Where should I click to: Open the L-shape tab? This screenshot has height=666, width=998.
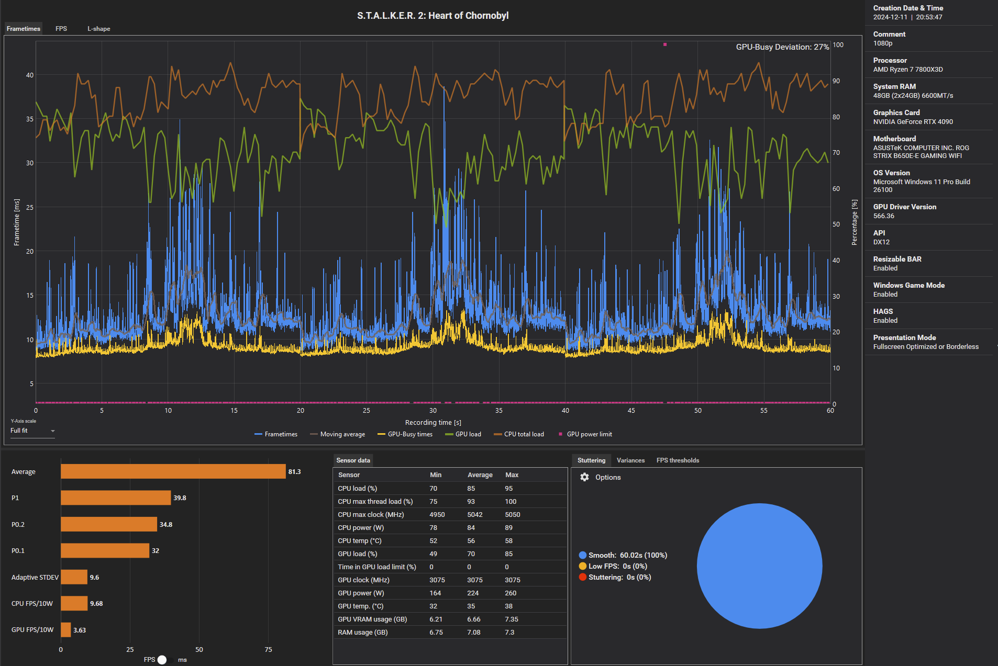[98, 29]
